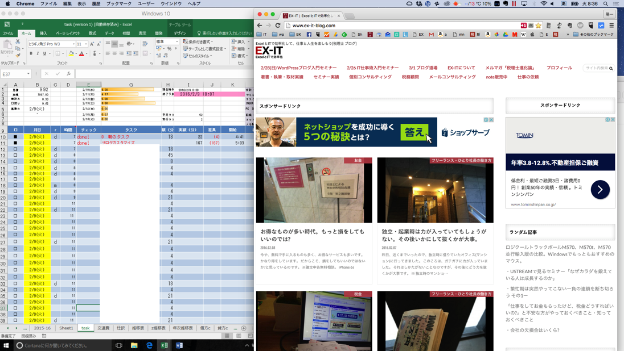The image size is (624, 351).
Task: Toggle Underline formatting in Excel ribbon
Action: [x=44, y=53]
